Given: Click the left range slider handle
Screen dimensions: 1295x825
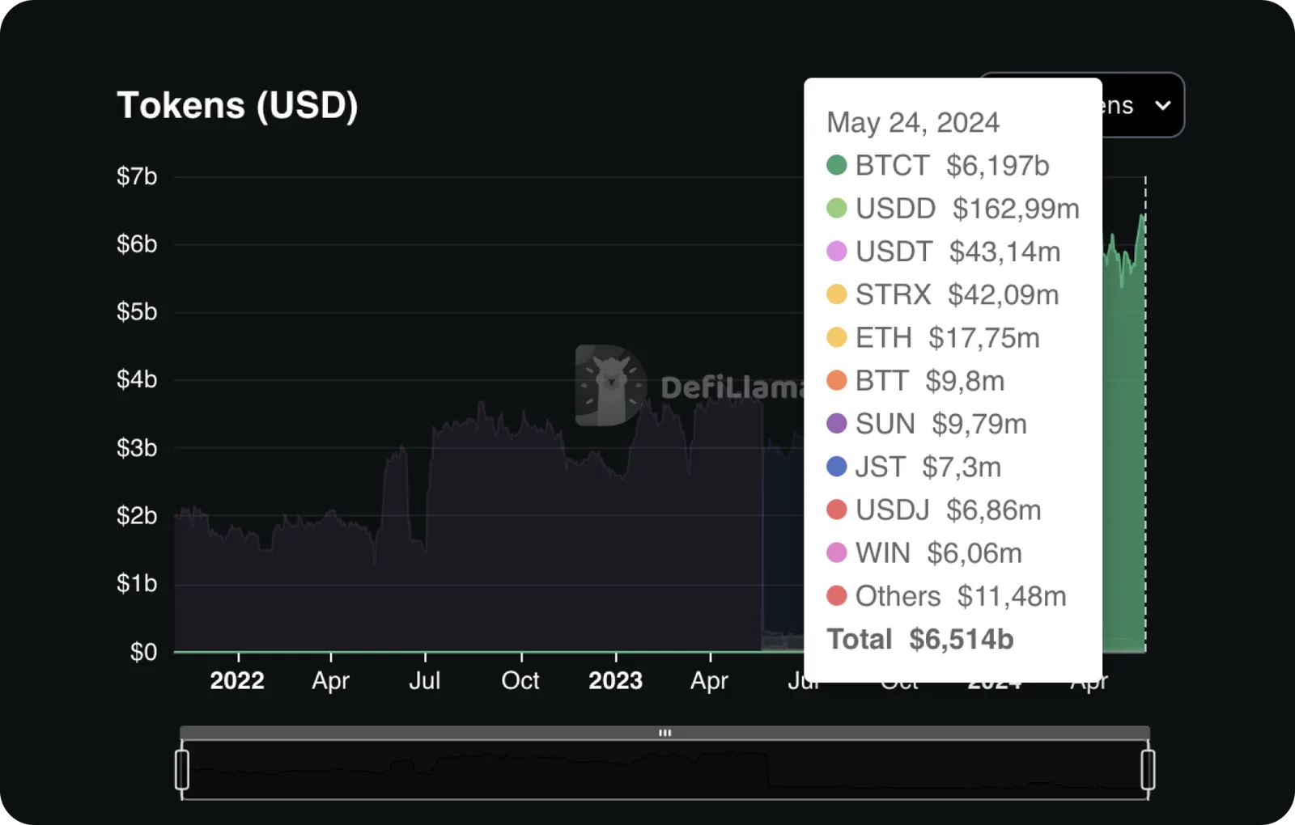Looking at the screenshot, I should 182,769.
